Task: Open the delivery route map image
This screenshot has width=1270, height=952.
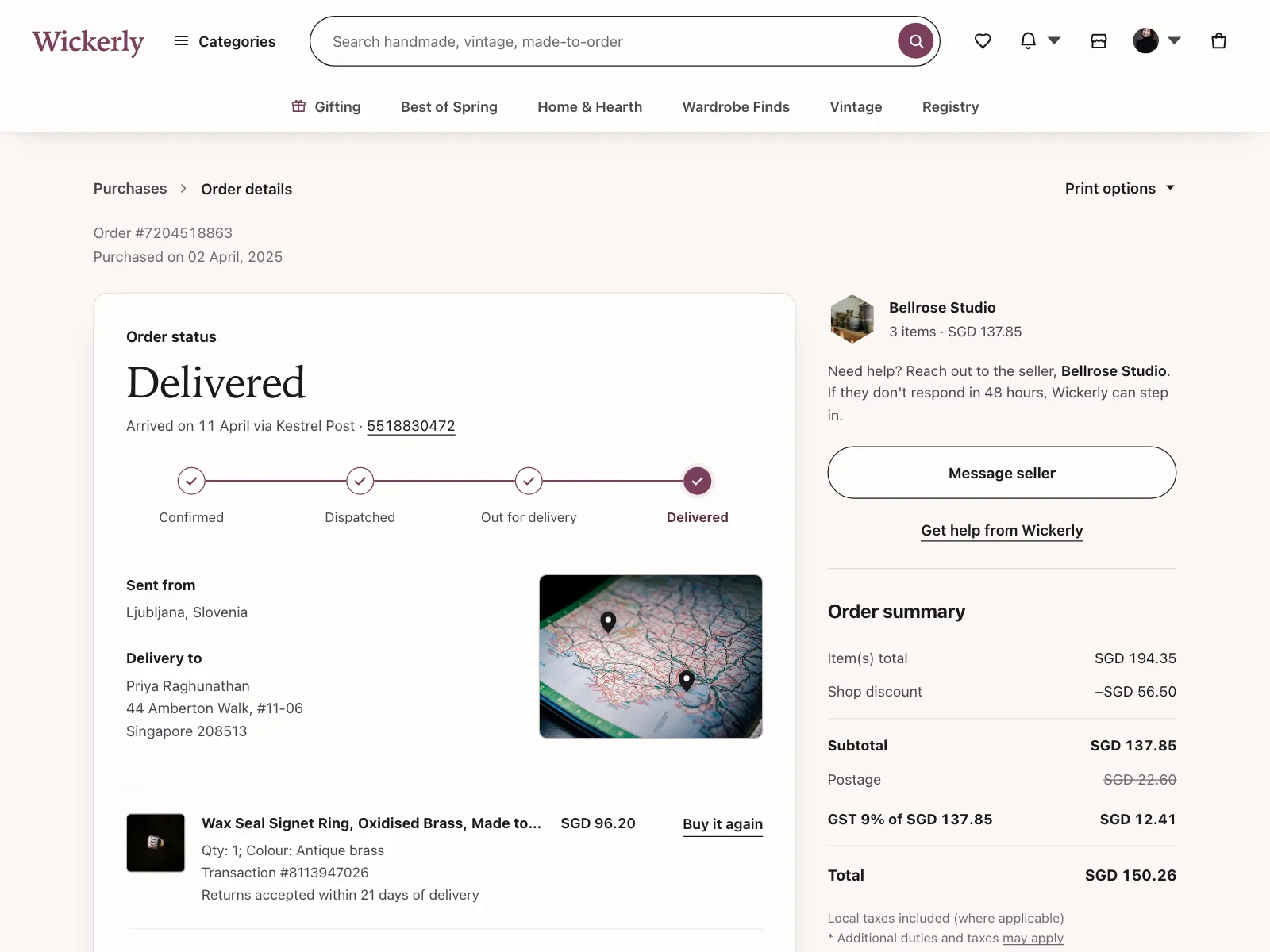Action: coord(651,656)
